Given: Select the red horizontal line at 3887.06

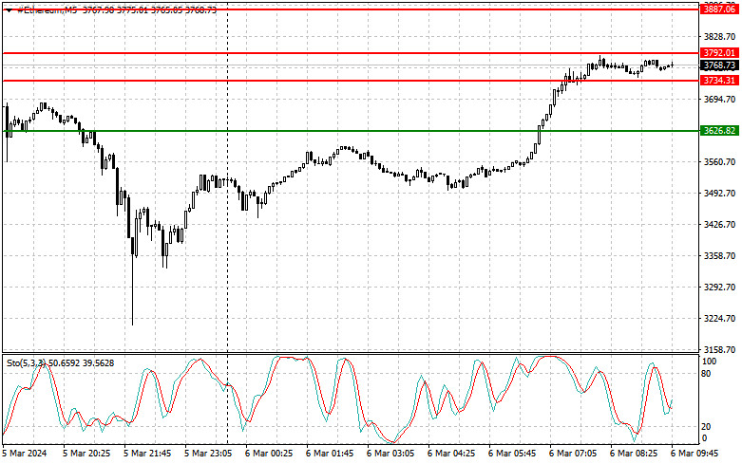Looking at the screenshot, I should [351, 9].
